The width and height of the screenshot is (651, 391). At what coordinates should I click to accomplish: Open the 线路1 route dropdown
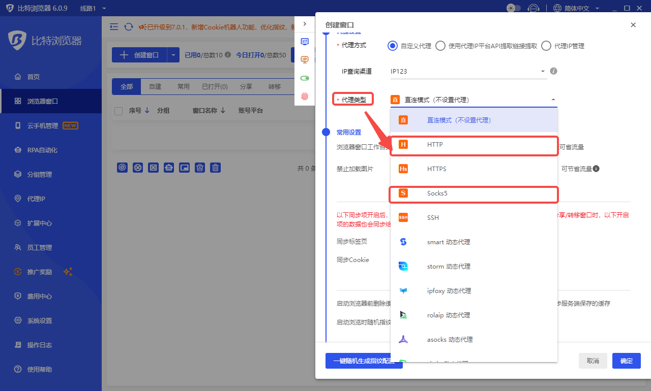94,9
